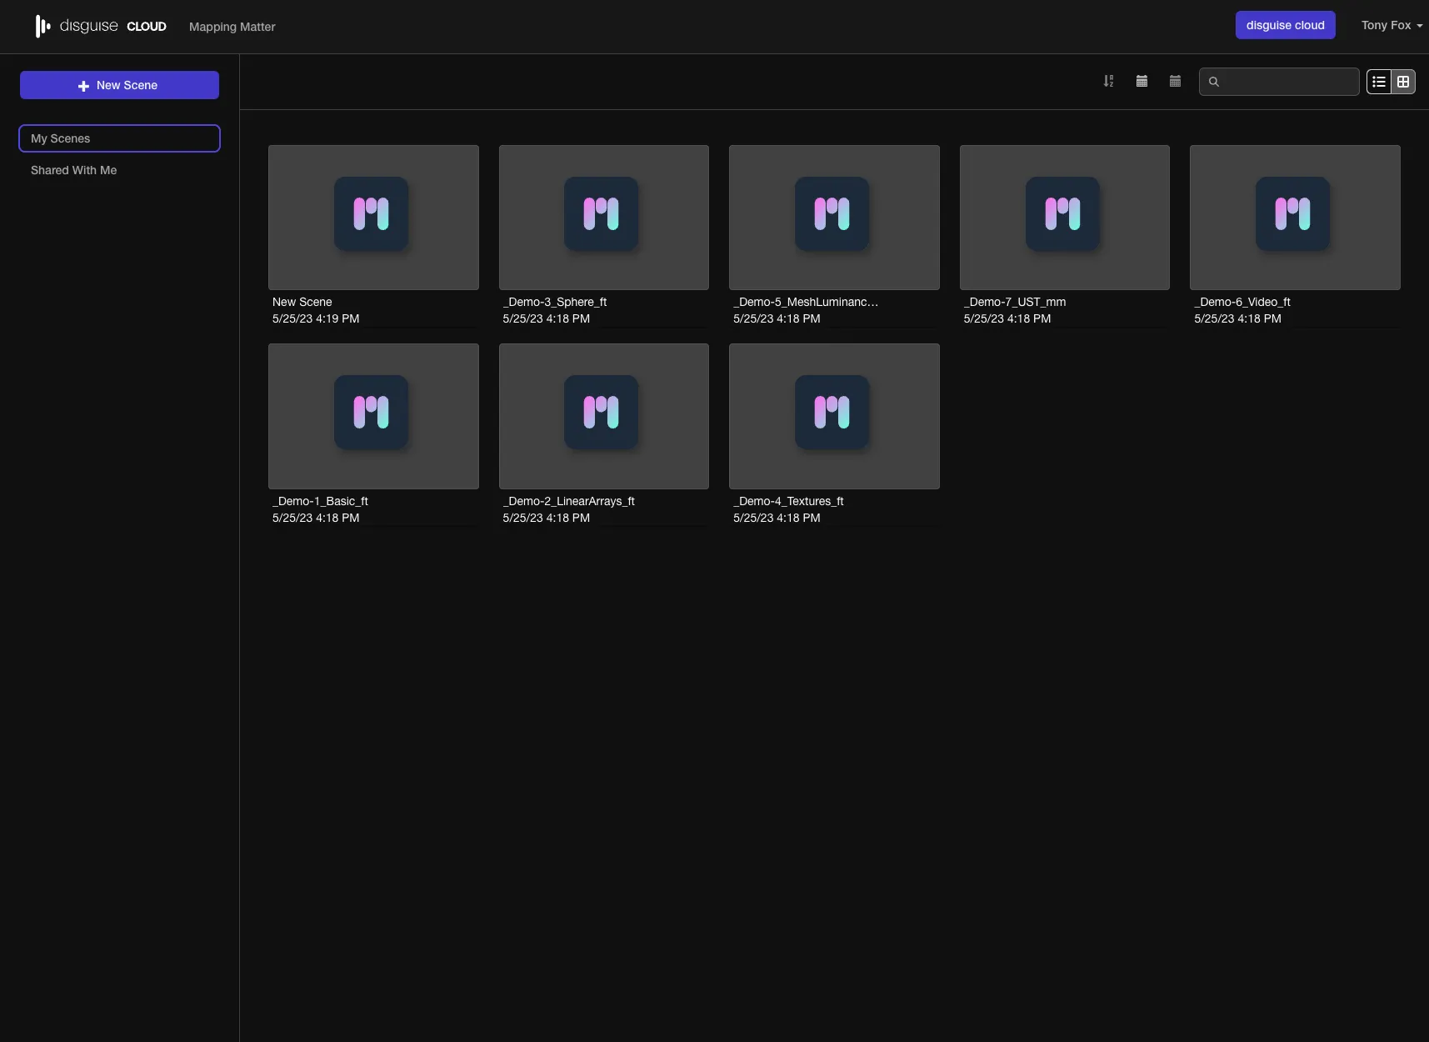Click the calendar icon next to A-Z sort
This screenshot has width=1429, height=1042.
[x=1142, y=82]
